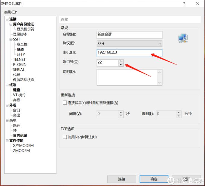Click the limit value field
Viewport: 205px width, 186px height.
pyautogui.click(x=166, y=114)
